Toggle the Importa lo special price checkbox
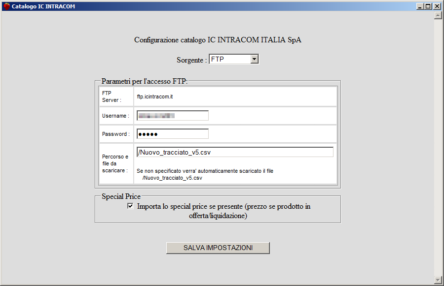Image resolution: width=444 pixels, height=286 pixels. 130,206
